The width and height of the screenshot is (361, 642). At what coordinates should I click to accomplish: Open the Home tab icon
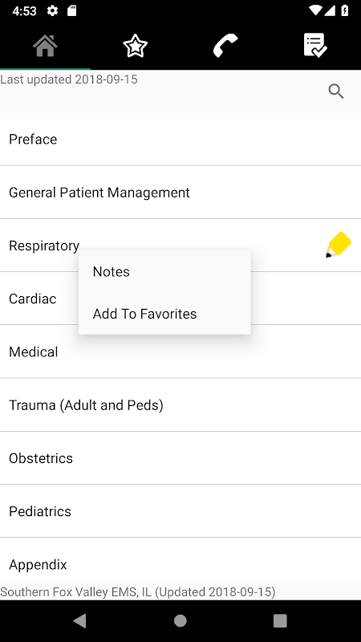[x=45, y=46]
